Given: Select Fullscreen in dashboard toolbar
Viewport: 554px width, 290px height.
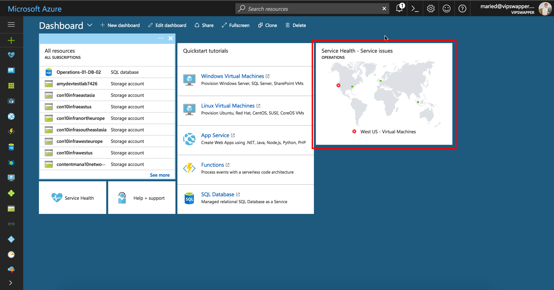Looking at the screenshot, I should tap(235, 25).
